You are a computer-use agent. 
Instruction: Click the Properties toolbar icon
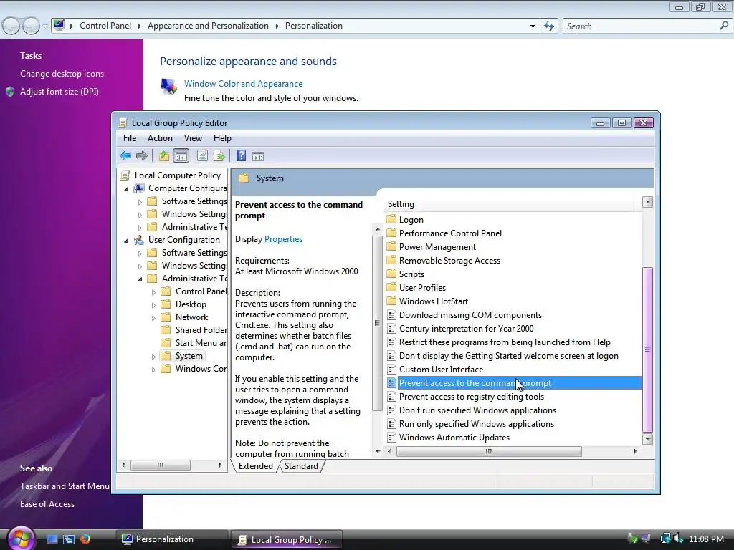202,155
